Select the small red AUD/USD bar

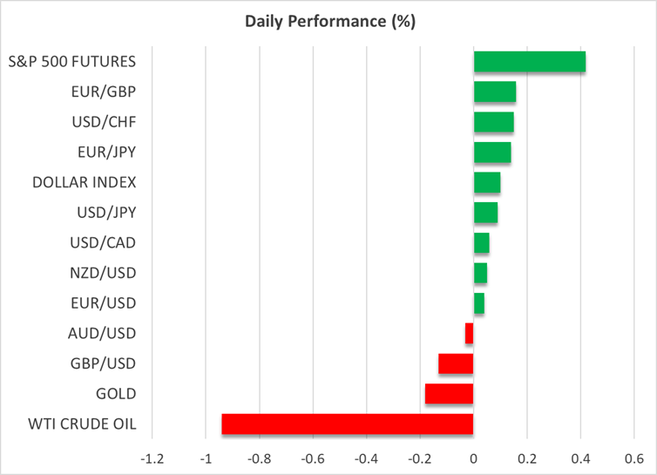click(469, 333)
